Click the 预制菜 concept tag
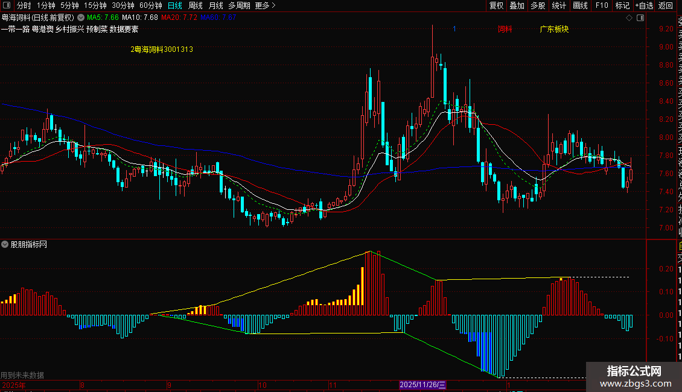682x392 pixels. tap(97, 29)
